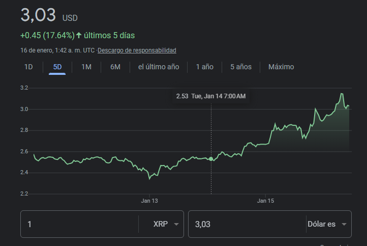Viewport: 367px width, 246px height.
Task: Expand the XRP currency dropdown
Action: (166, 224)
